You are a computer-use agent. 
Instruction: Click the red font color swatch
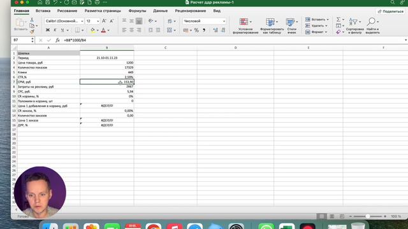point(103,31)
